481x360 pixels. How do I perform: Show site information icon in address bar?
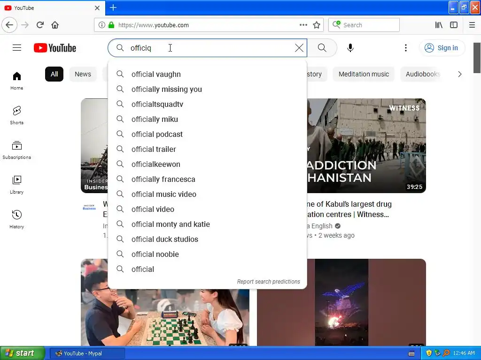[101, 25]
